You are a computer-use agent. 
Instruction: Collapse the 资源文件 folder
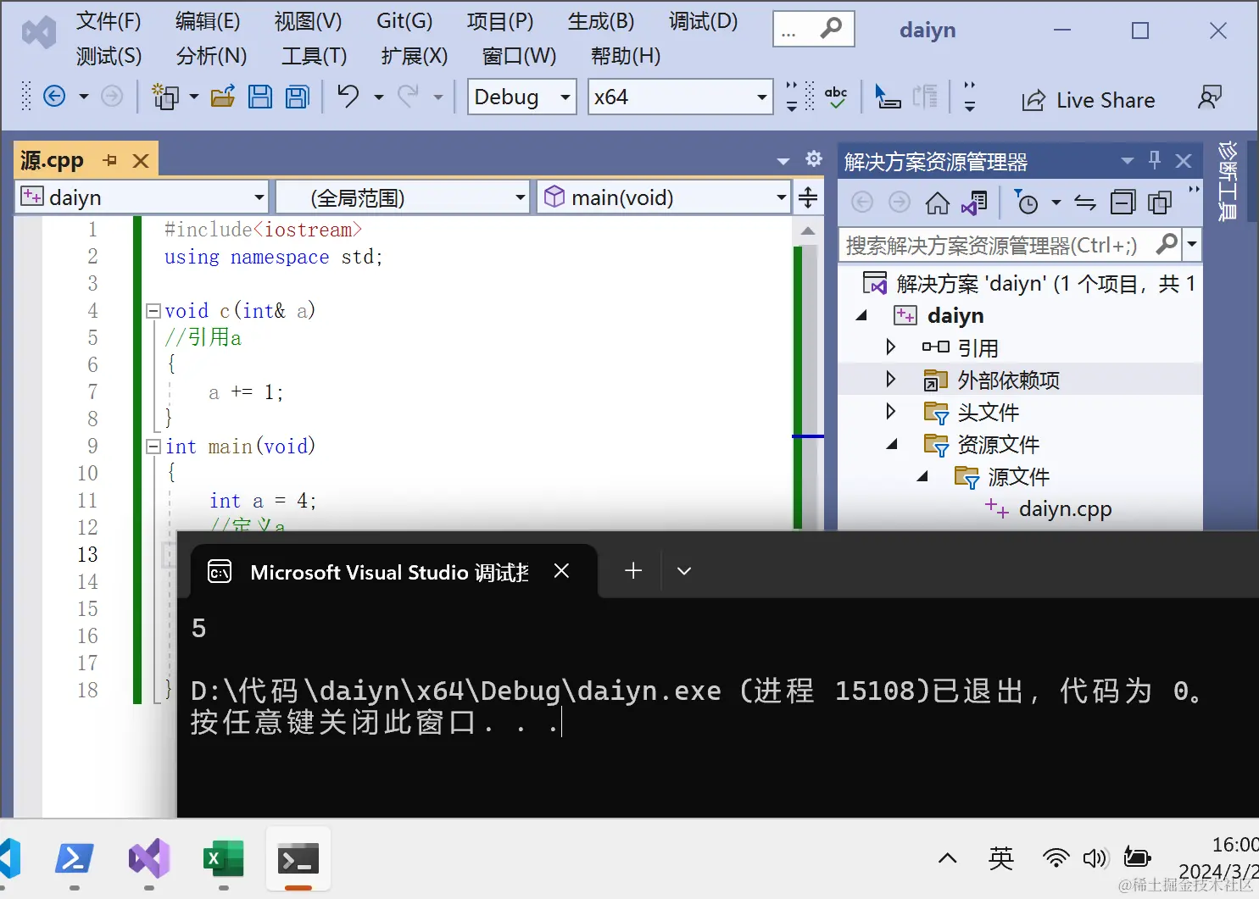[x=891, y=444]
